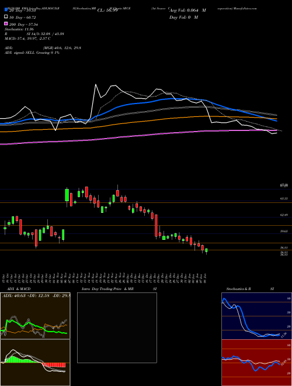This screenshot has height=386, width=292.
Task: Click the 'ADX signal: SELL' text
Action: (20, 53)
